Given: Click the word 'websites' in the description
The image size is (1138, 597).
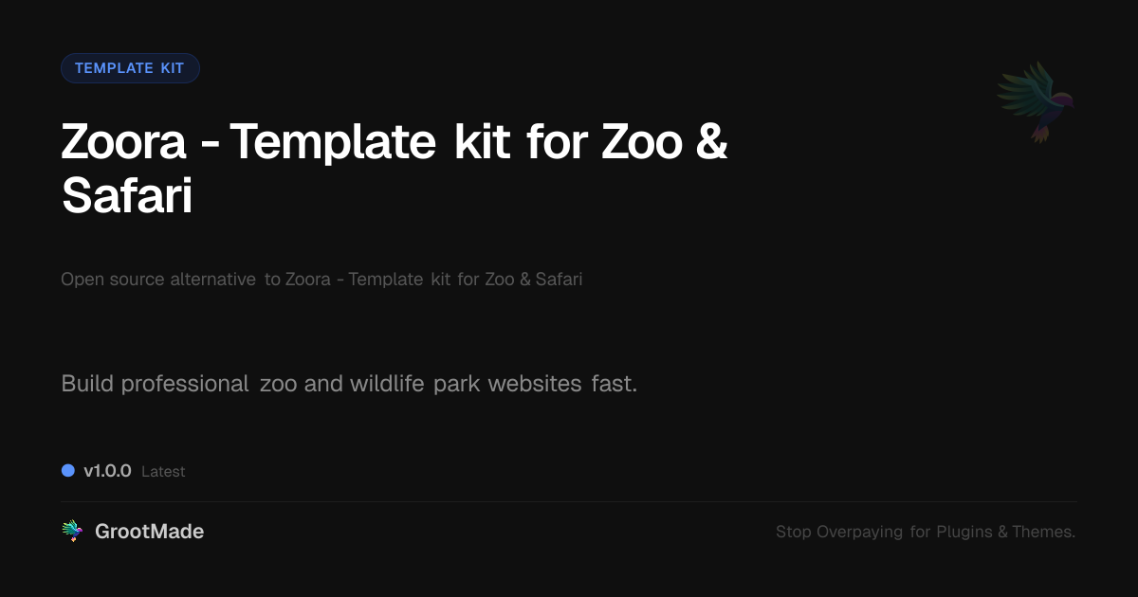Looking at the screenshot, I should pos(535,384).
